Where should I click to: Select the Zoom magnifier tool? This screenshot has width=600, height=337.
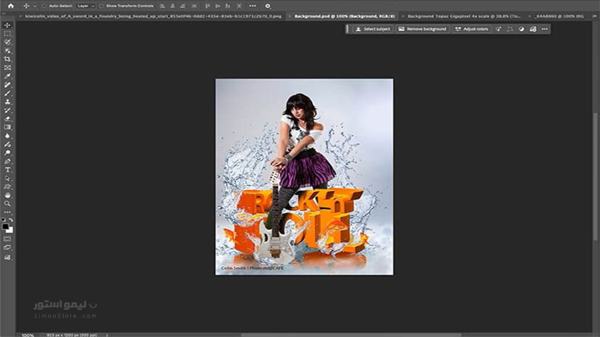click(x=7, y=204)
